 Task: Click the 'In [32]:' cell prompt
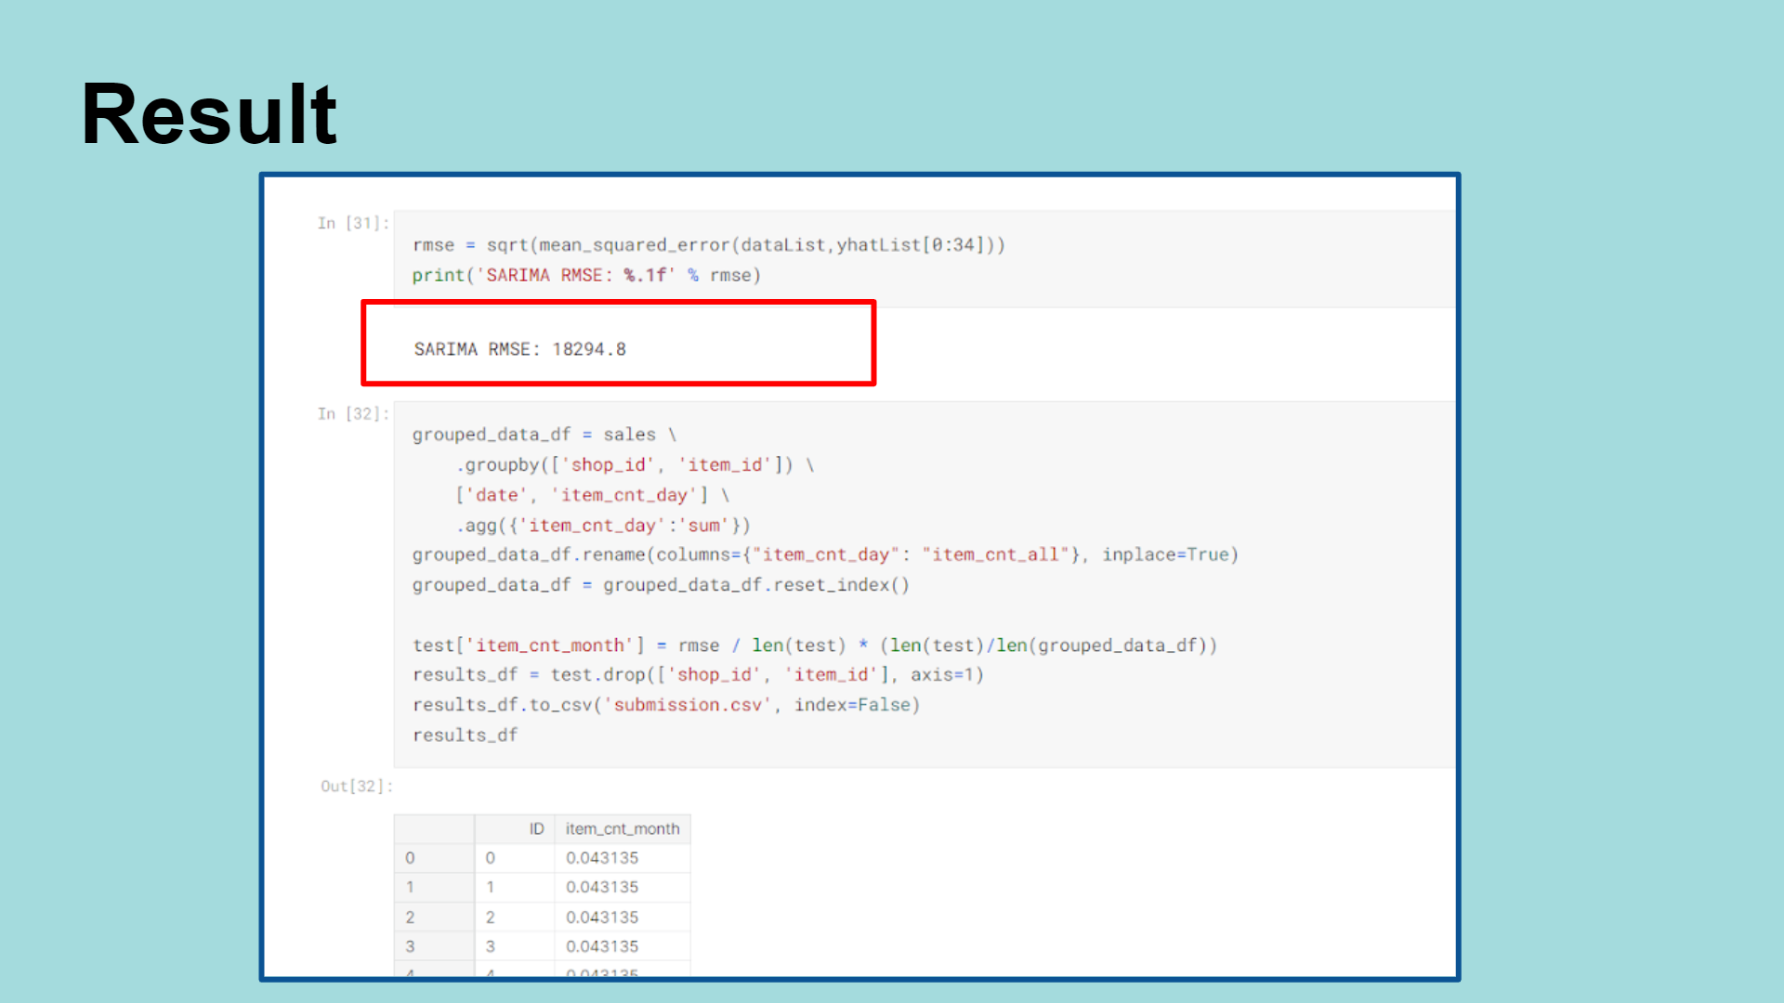tap(352, 413)
